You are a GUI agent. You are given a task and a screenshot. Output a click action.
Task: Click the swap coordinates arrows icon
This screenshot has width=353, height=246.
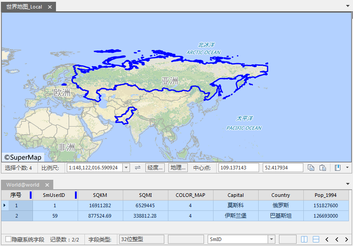pyautogui.click(x=138, y=168)
